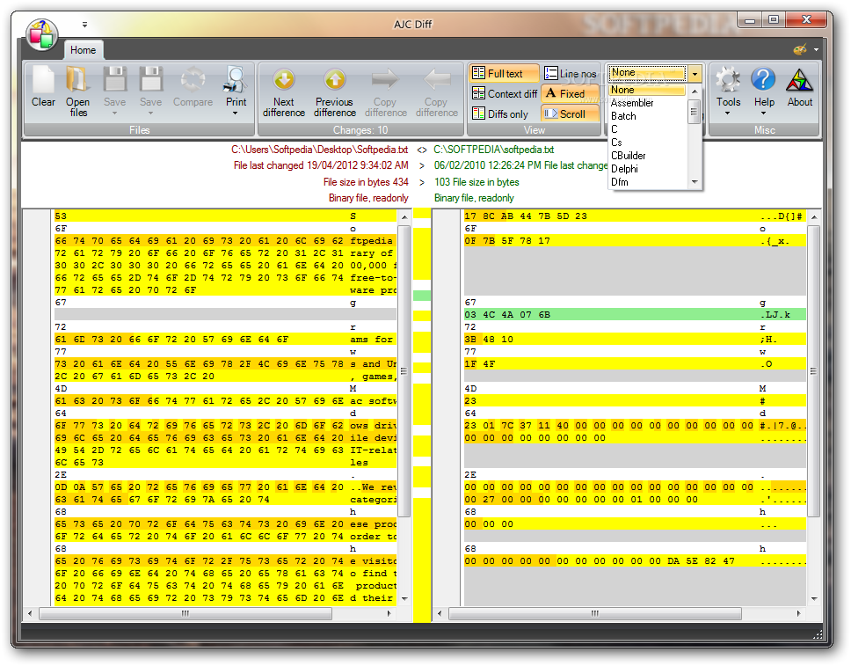This screenshot has width=851, height=666.
Task: Click the right hex line 17 8C AB 44
Action: [x=635, y=216]
